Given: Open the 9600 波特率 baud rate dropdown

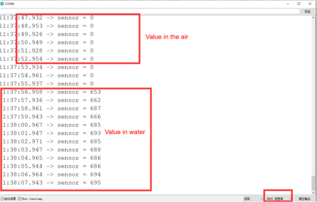Looking at the screenshot, I should 279,199.
